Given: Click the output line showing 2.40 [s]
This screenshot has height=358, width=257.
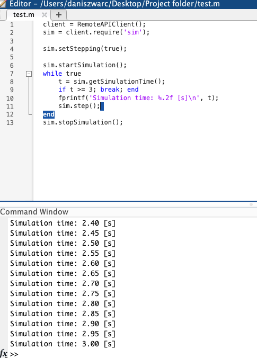Looking at the screenshot, I should point(63,223).
